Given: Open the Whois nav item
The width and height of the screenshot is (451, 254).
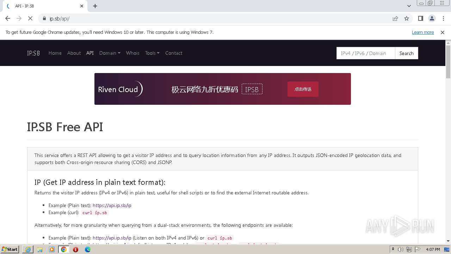Looking at the screenshot, I should coord(133,53).
